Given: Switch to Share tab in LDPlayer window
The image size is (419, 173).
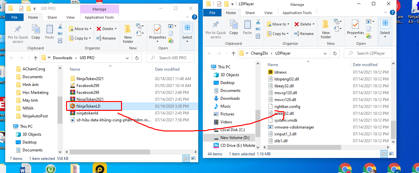Looking at the screenshot, I should click(x=250, y=13).
